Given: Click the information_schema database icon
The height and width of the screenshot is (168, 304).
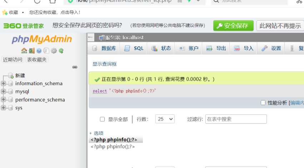Looking at the screenshot, I should (x=11, y=83).
